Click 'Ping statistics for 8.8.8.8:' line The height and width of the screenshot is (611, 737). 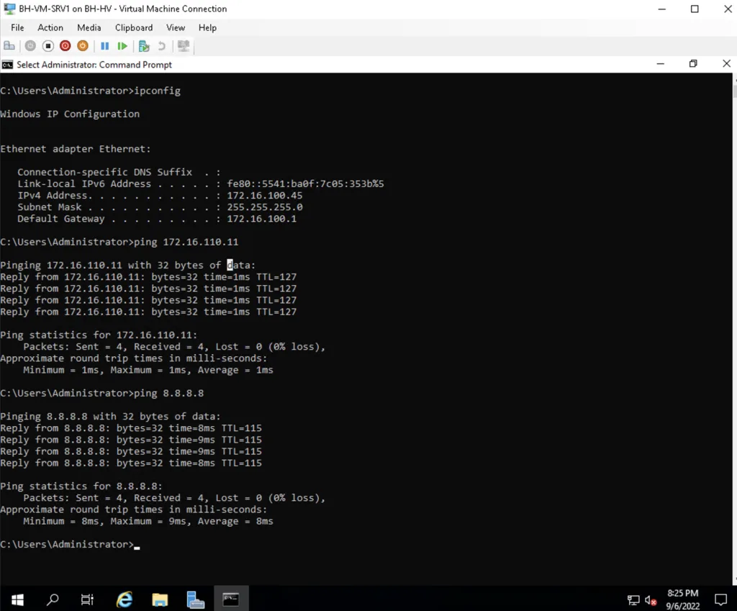tap(81, 486)
